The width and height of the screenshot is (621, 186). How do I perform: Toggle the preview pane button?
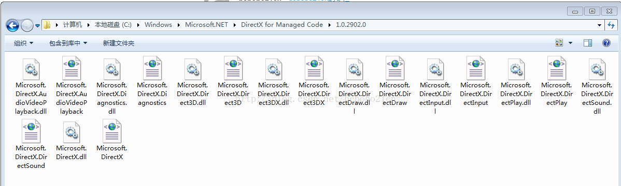click(x=588, y=43)
